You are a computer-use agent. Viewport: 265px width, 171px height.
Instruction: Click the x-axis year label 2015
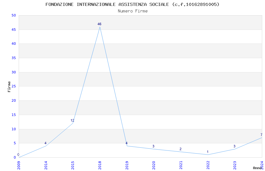73,165
